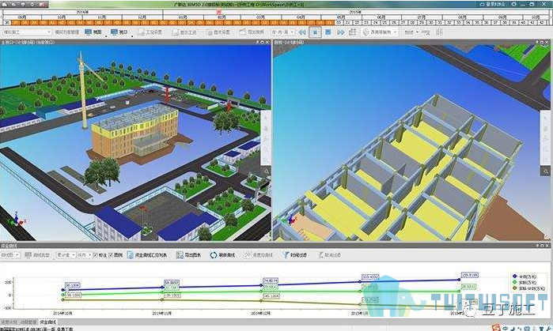Click the last icon in the top toolbar

(439, 32)
